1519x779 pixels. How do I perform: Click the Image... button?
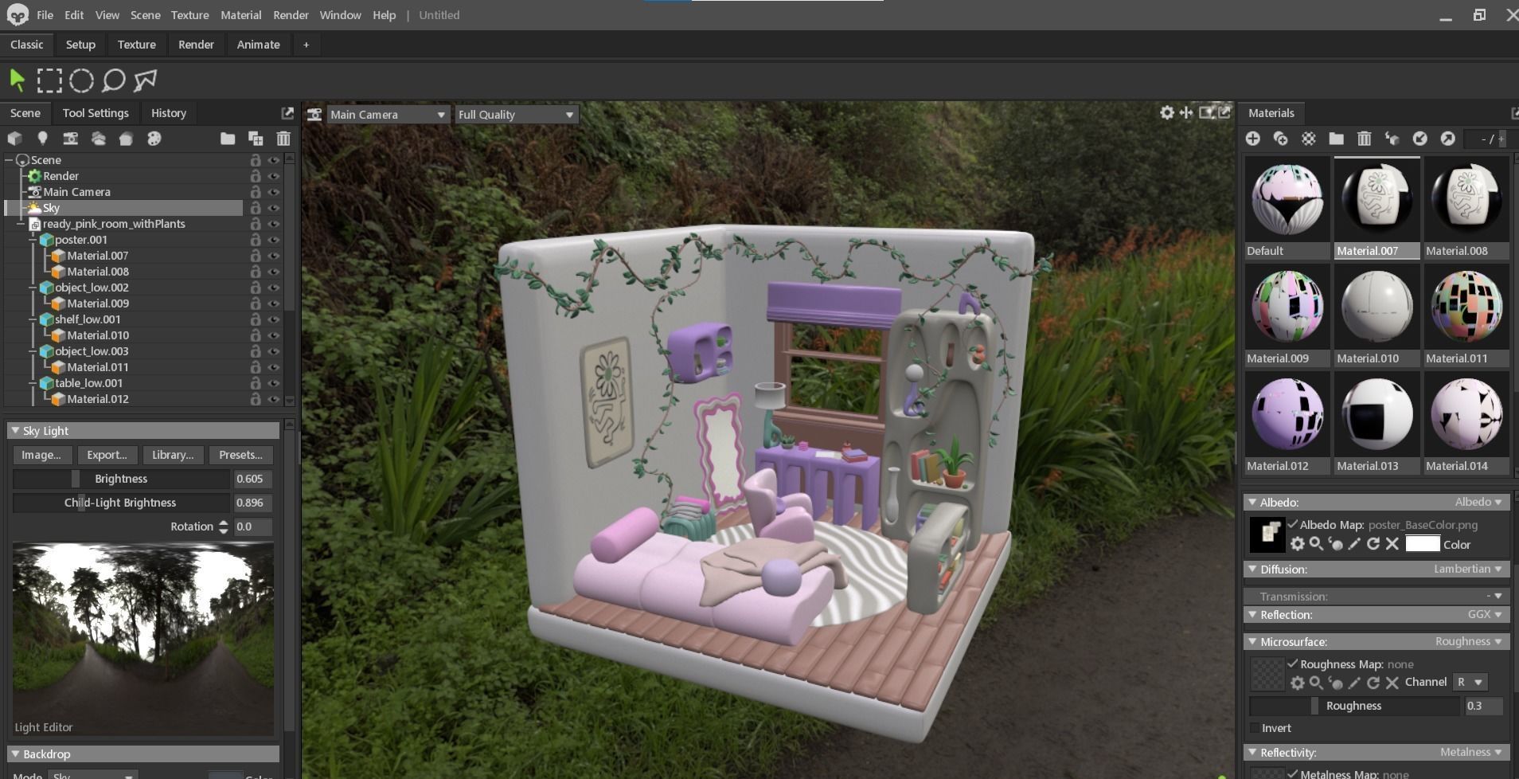coord(41,455)
